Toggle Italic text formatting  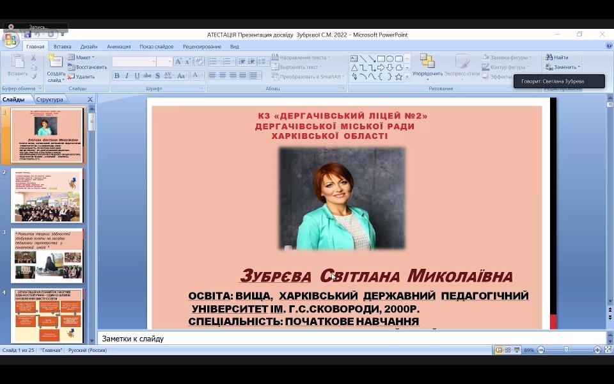pos(127,76)
